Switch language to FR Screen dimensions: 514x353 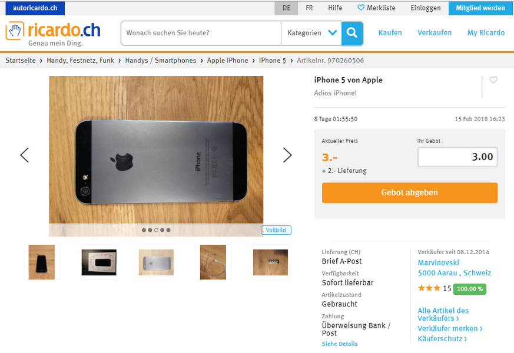point(309,8)
